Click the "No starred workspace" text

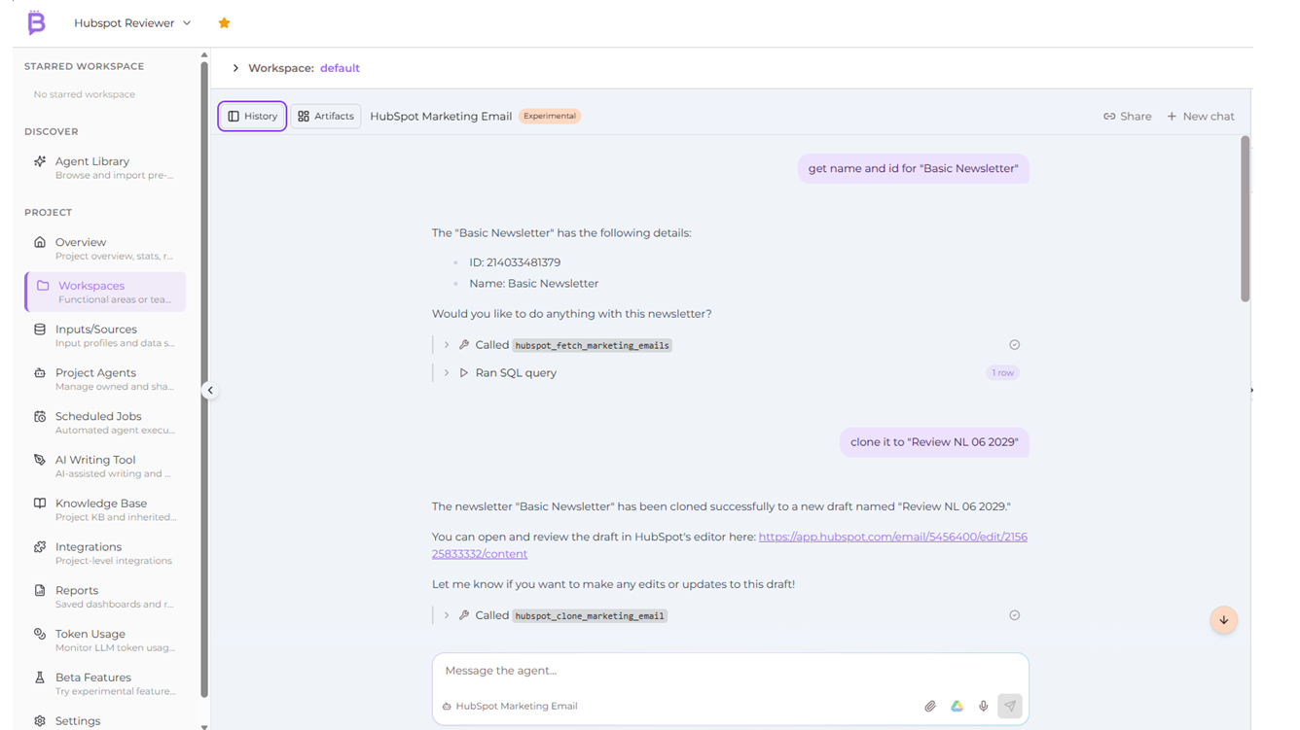point(85,94)
